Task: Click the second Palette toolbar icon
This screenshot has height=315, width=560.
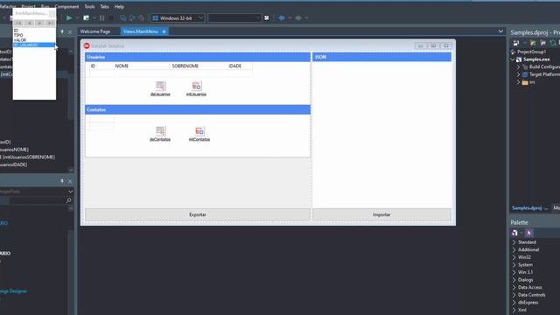Action: (x=528, y=233)
